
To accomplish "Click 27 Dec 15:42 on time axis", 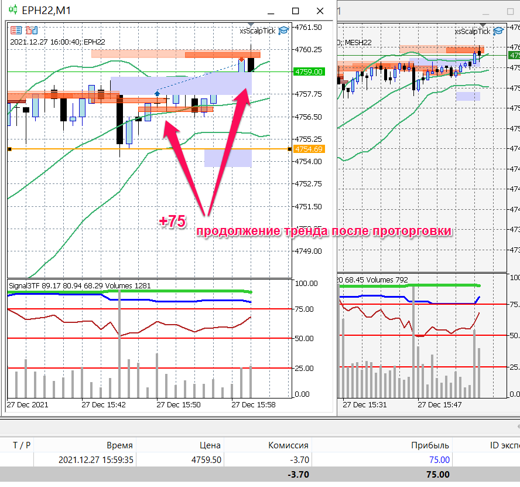I will click(104, 405).
